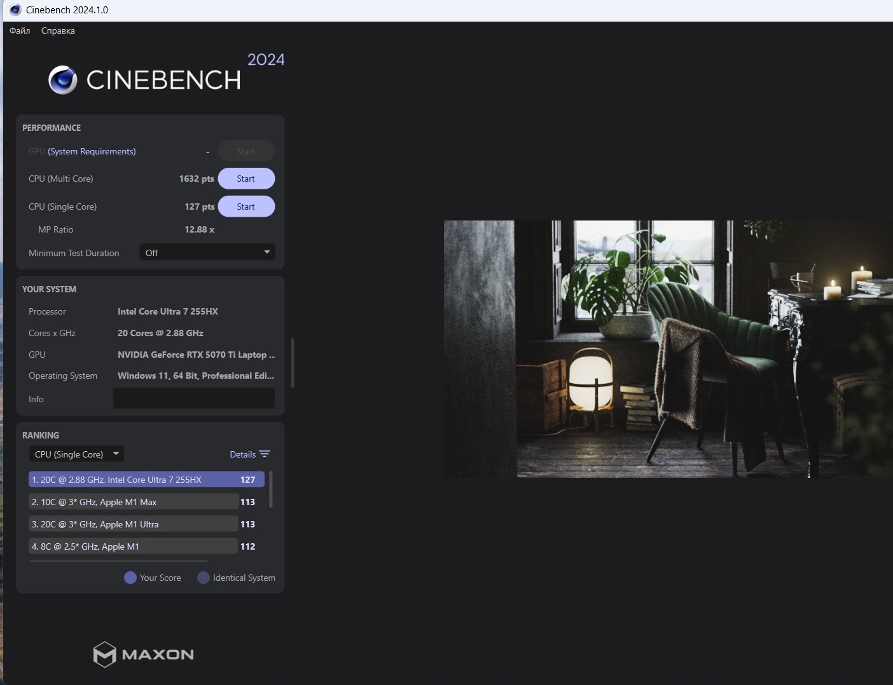Click the Maxon logo icon
This screenshot has height=685, width=893.
(x=105, y=654)
